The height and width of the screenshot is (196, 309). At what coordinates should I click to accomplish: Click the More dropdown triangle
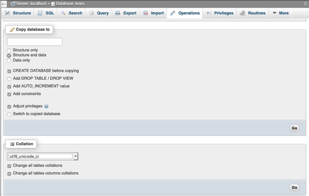click(x=274, y=13)
